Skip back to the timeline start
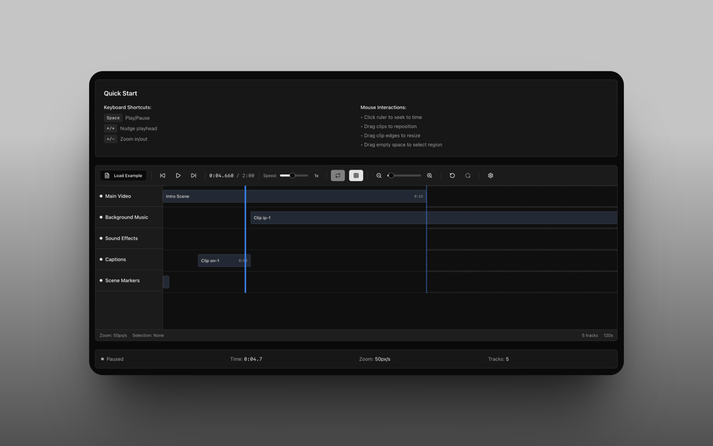Viewport: 713px width, 446px height. point(162,176)
